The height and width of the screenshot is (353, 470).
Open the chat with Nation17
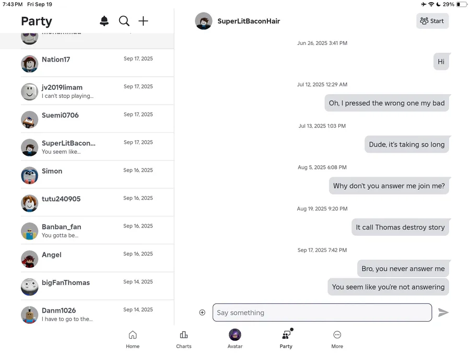click(x=97, y=63)
